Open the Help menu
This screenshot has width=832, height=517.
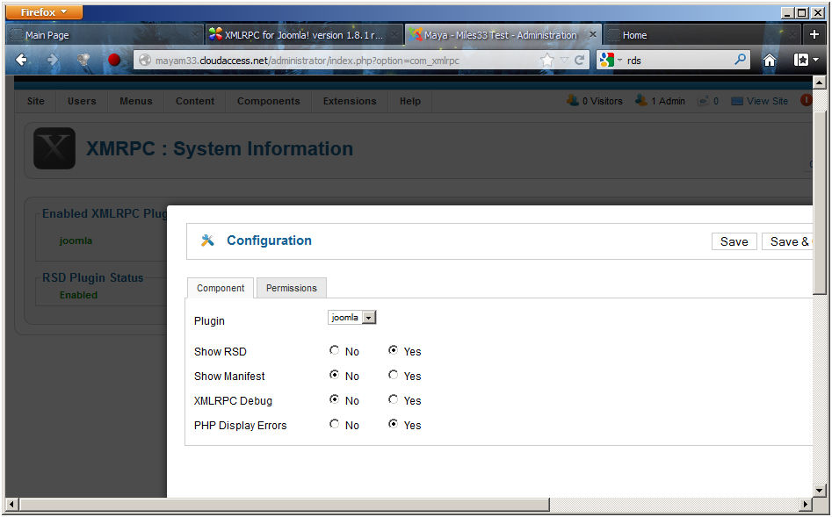point(410,101)
